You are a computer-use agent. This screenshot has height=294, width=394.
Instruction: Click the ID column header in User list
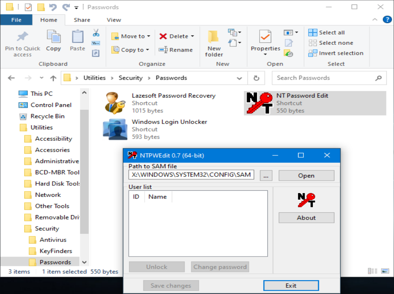click(x=137, y=197)
